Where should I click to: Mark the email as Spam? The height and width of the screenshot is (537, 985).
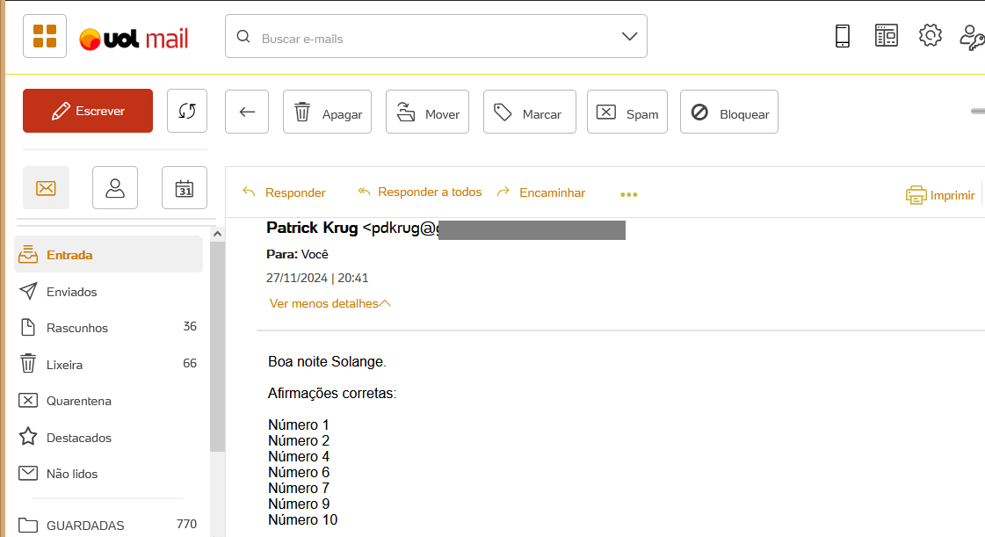(x=627, y=112)
